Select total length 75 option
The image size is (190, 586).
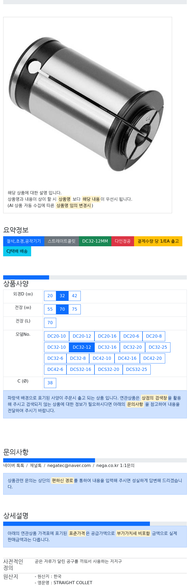[75, 309]
